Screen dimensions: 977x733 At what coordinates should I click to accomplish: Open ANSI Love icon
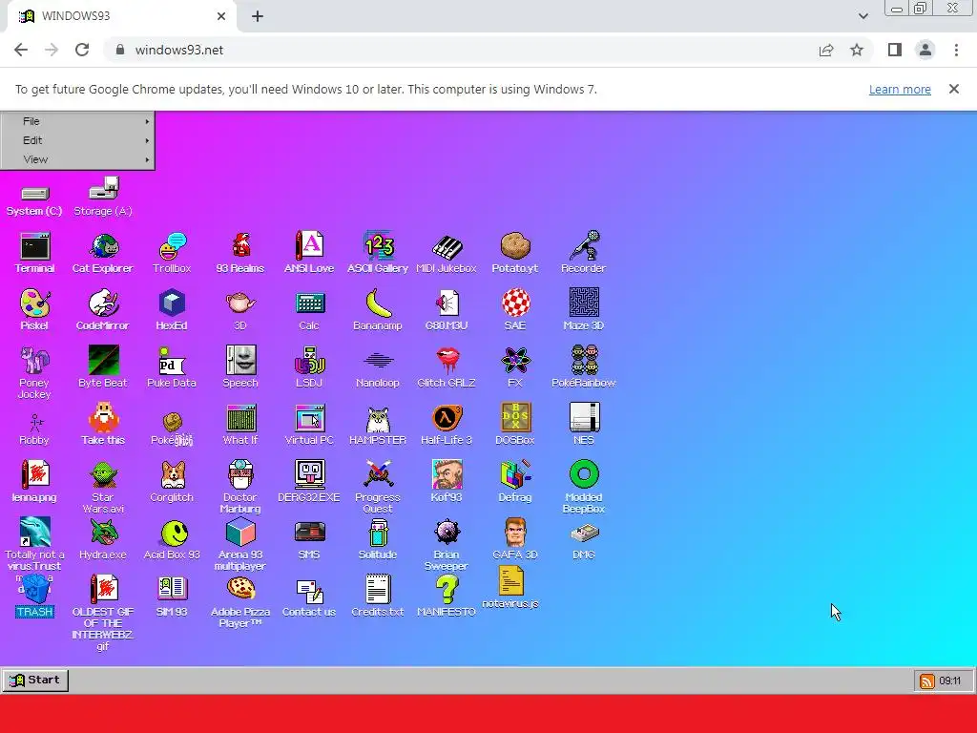(x=309, y=252)
